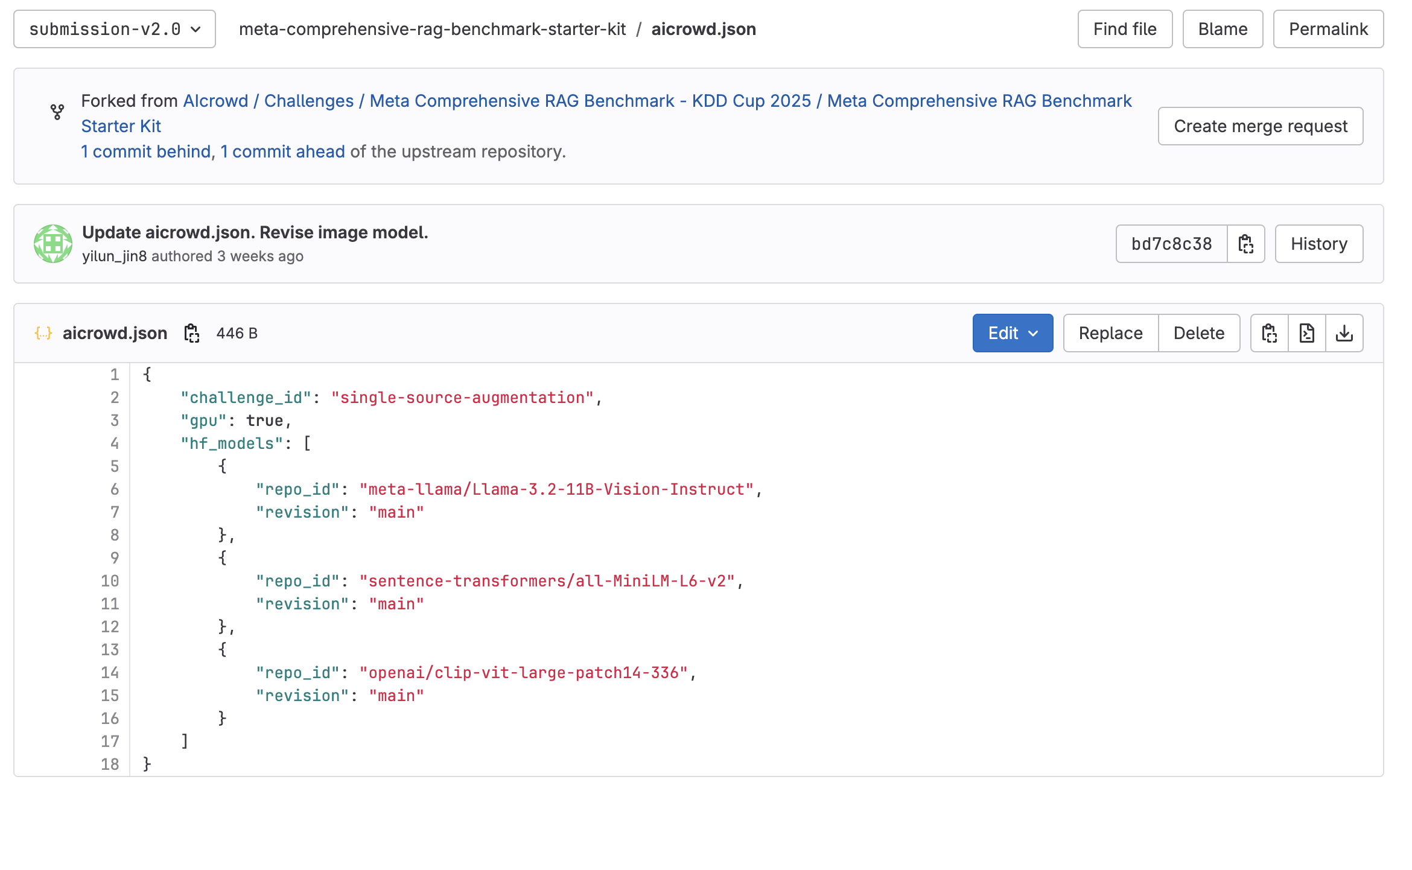
Task: Download aicrowd.json file icon
Action: click(x=1344, y=333)
